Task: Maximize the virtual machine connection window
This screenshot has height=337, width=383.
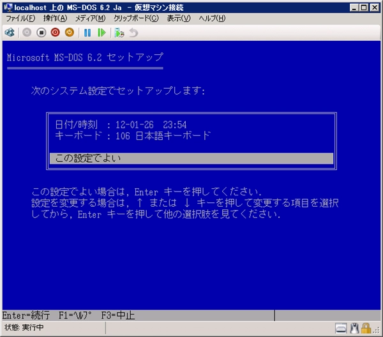Action: 364,8
